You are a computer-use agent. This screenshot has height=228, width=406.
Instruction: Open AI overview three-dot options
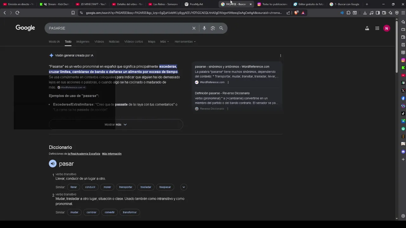click(x=280, y=55)
